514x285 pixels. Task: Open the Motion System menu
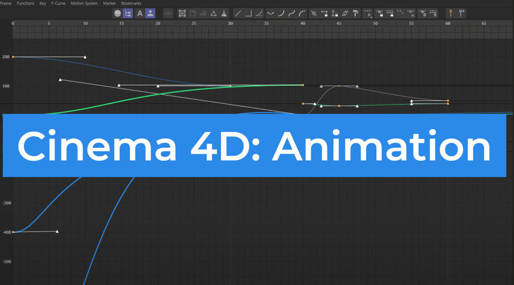84,3
